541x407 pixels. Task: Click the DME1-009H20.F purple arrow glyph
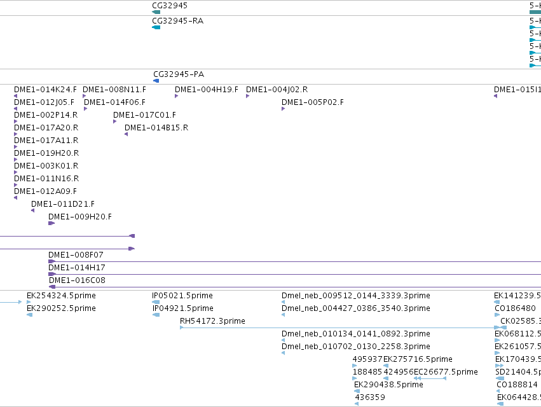pos(51,223)
